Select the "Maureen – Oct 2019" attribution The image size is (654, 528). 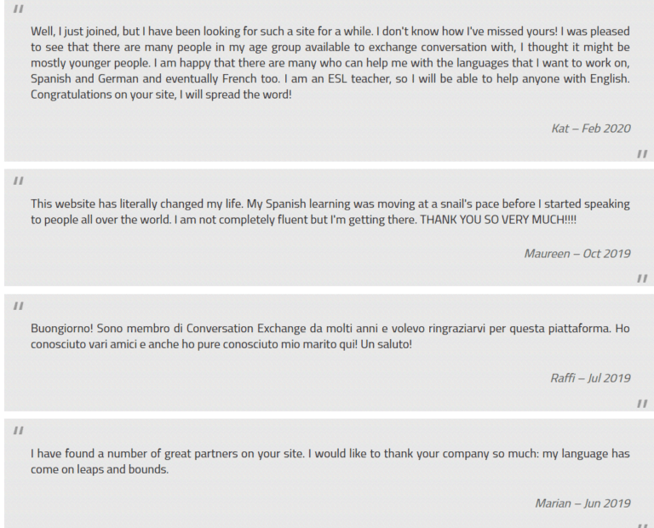click(577, 254)
